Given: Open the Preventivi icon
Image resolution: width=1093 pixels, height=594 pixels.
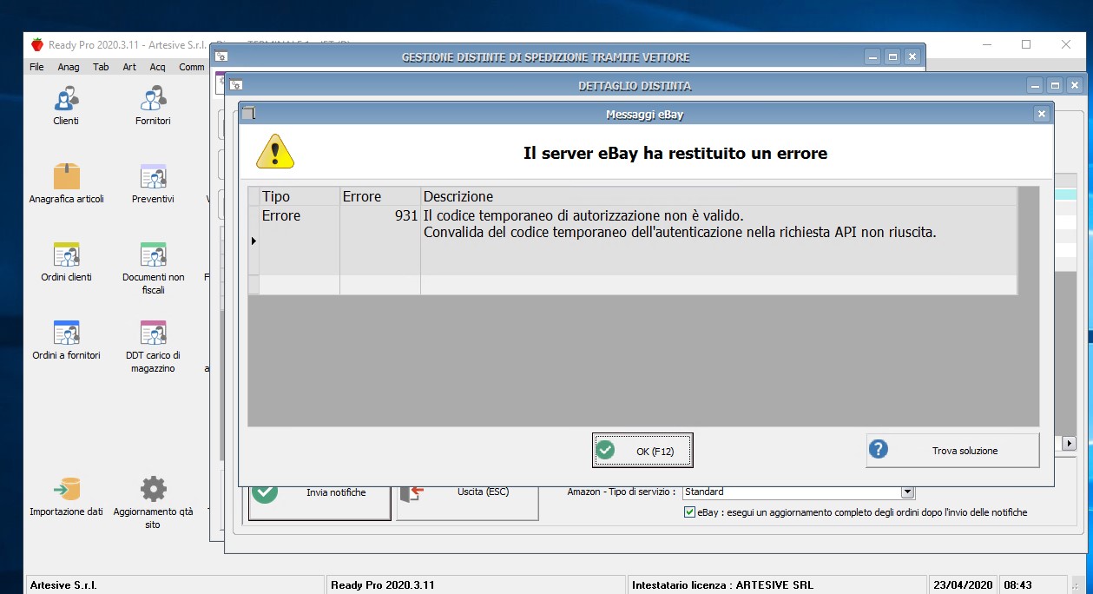Looking at the screenshot, I should click(153, 176).
